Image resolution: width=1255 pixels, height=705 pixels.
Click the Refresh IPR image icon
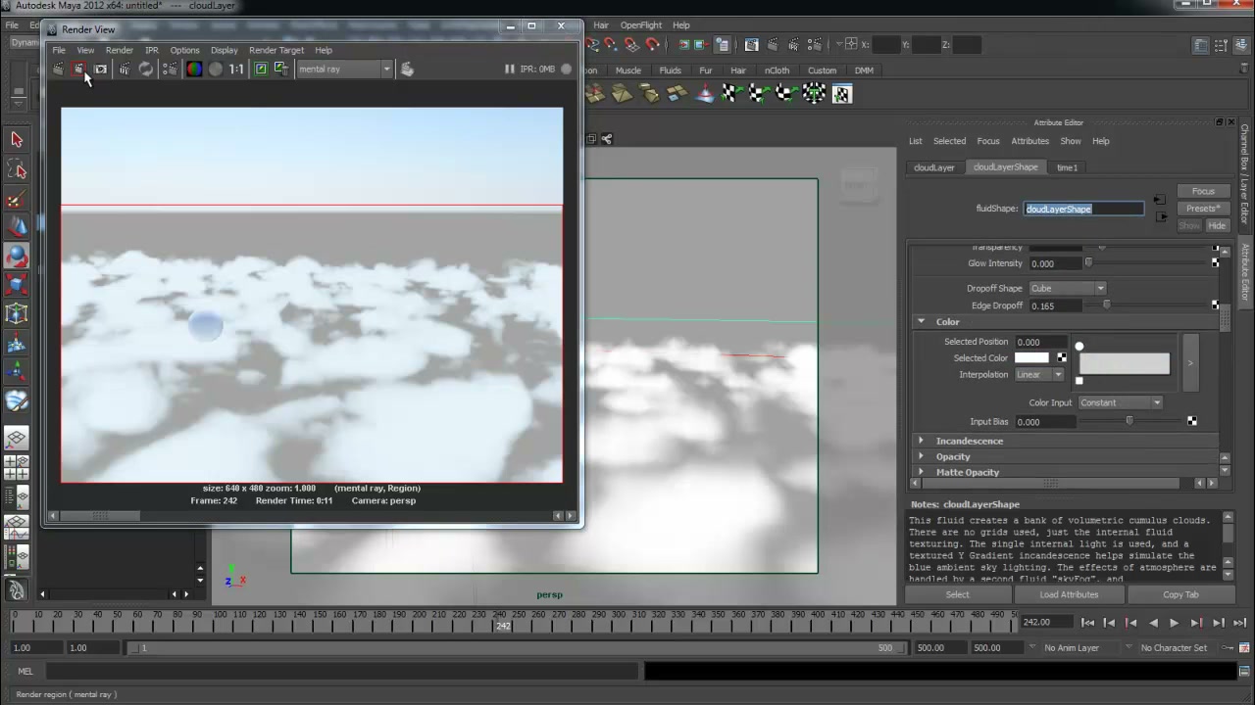click(146, 69)
